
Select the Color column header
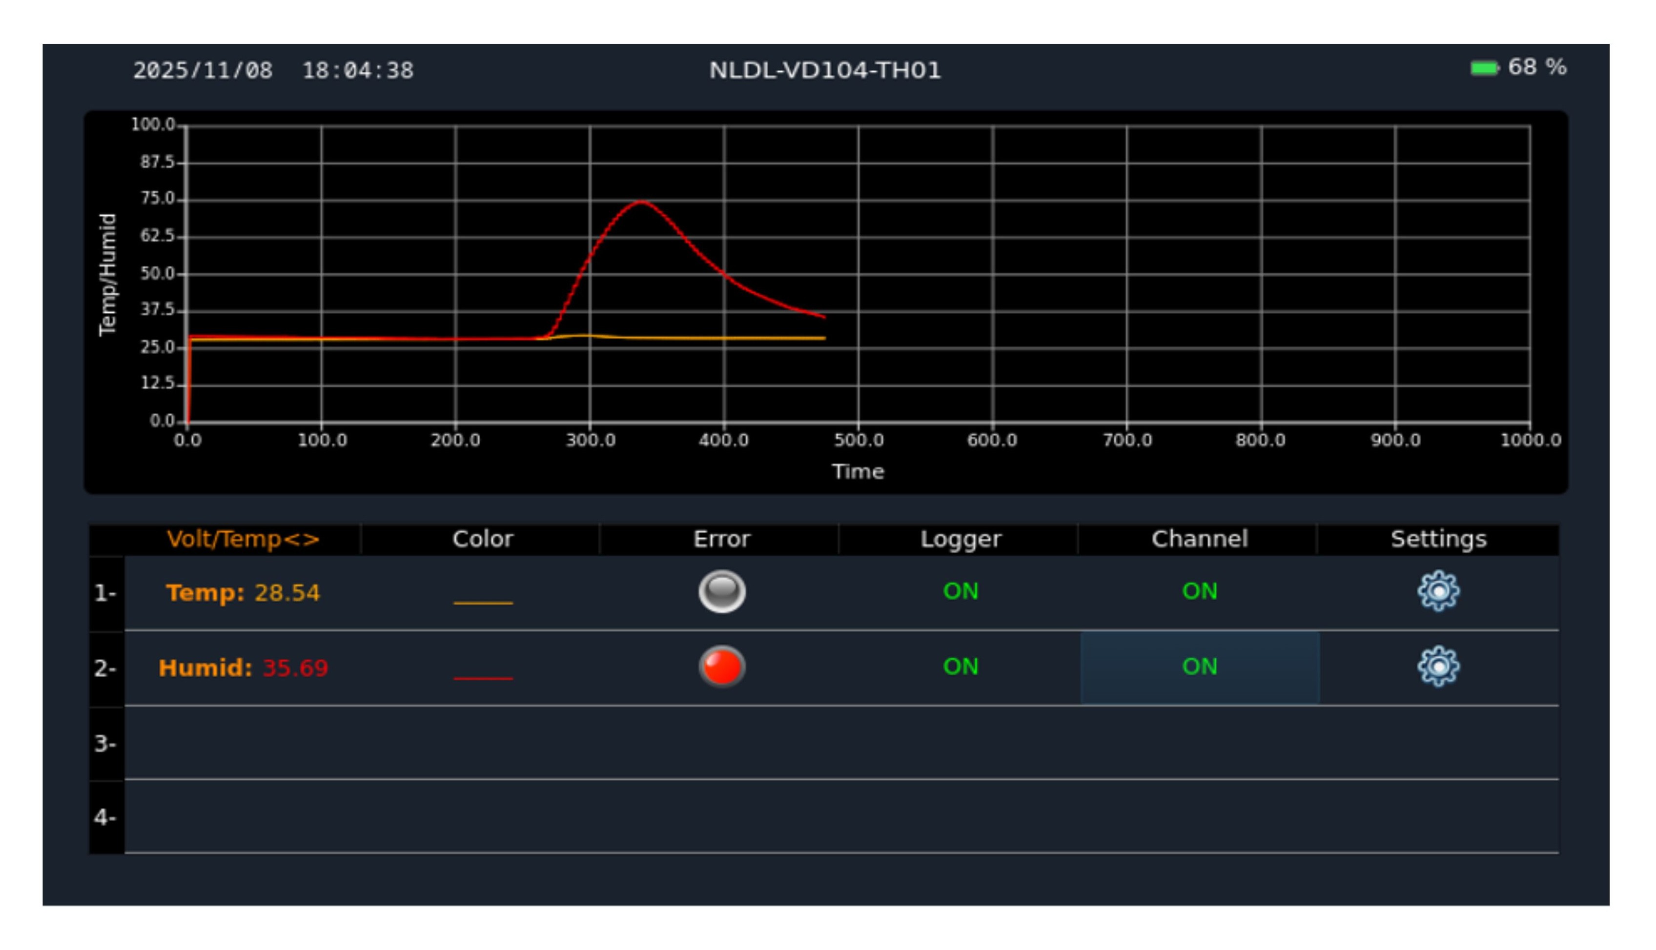click(x=483, y=539)
